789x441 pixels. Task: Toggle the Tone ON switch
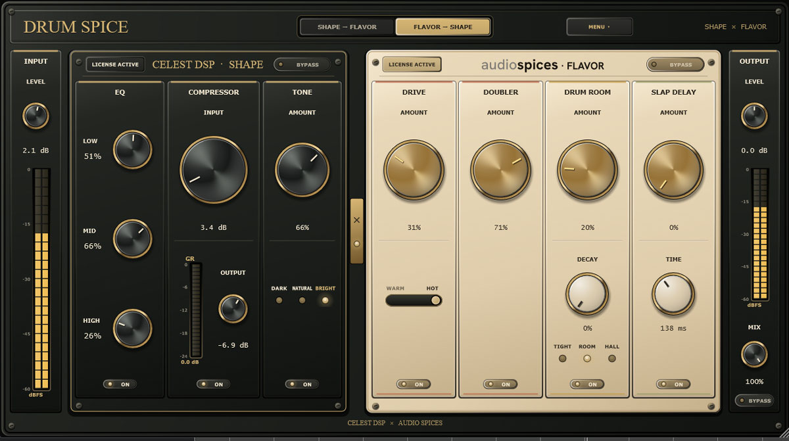(302, 384)
